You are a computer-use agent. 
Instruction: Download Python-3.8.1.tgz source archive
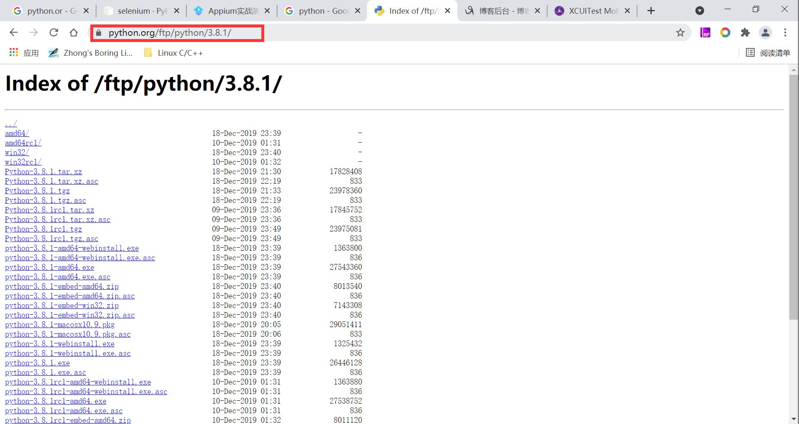click(37, 190)
